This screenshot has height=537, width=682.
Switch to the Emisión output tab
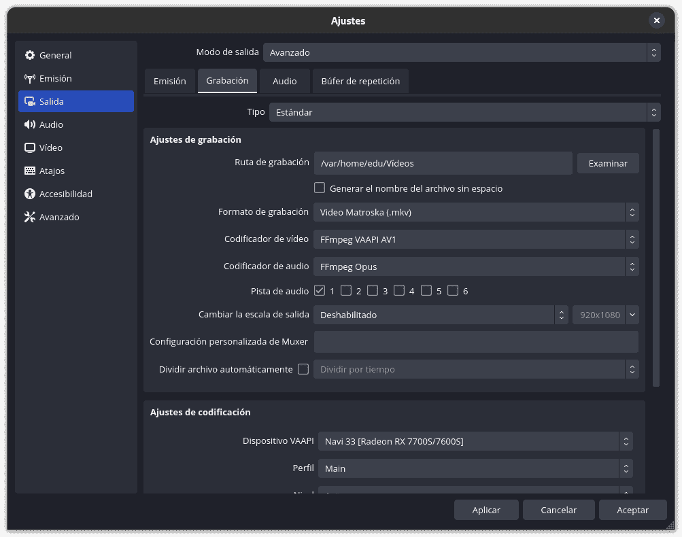tap(169, 81)
